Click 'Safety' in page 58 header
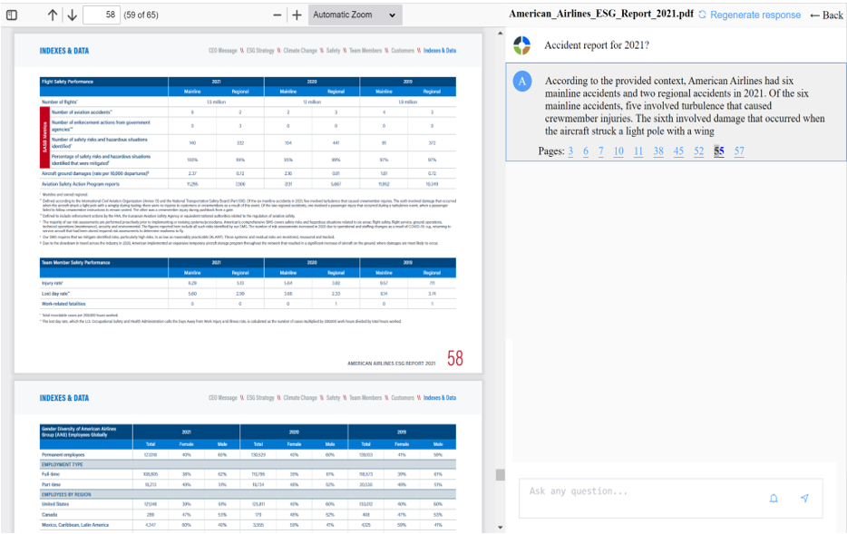The height and width of the screenshot is (534, 847). [x=333, y=51]
